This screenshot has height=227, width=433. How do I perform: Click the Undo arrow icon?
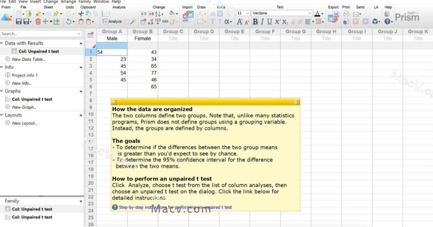pos(68,21)
